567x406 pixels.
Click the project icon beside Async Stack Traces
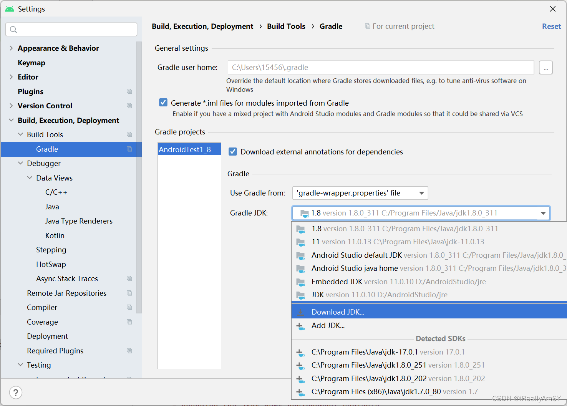[x=129, y=278]
